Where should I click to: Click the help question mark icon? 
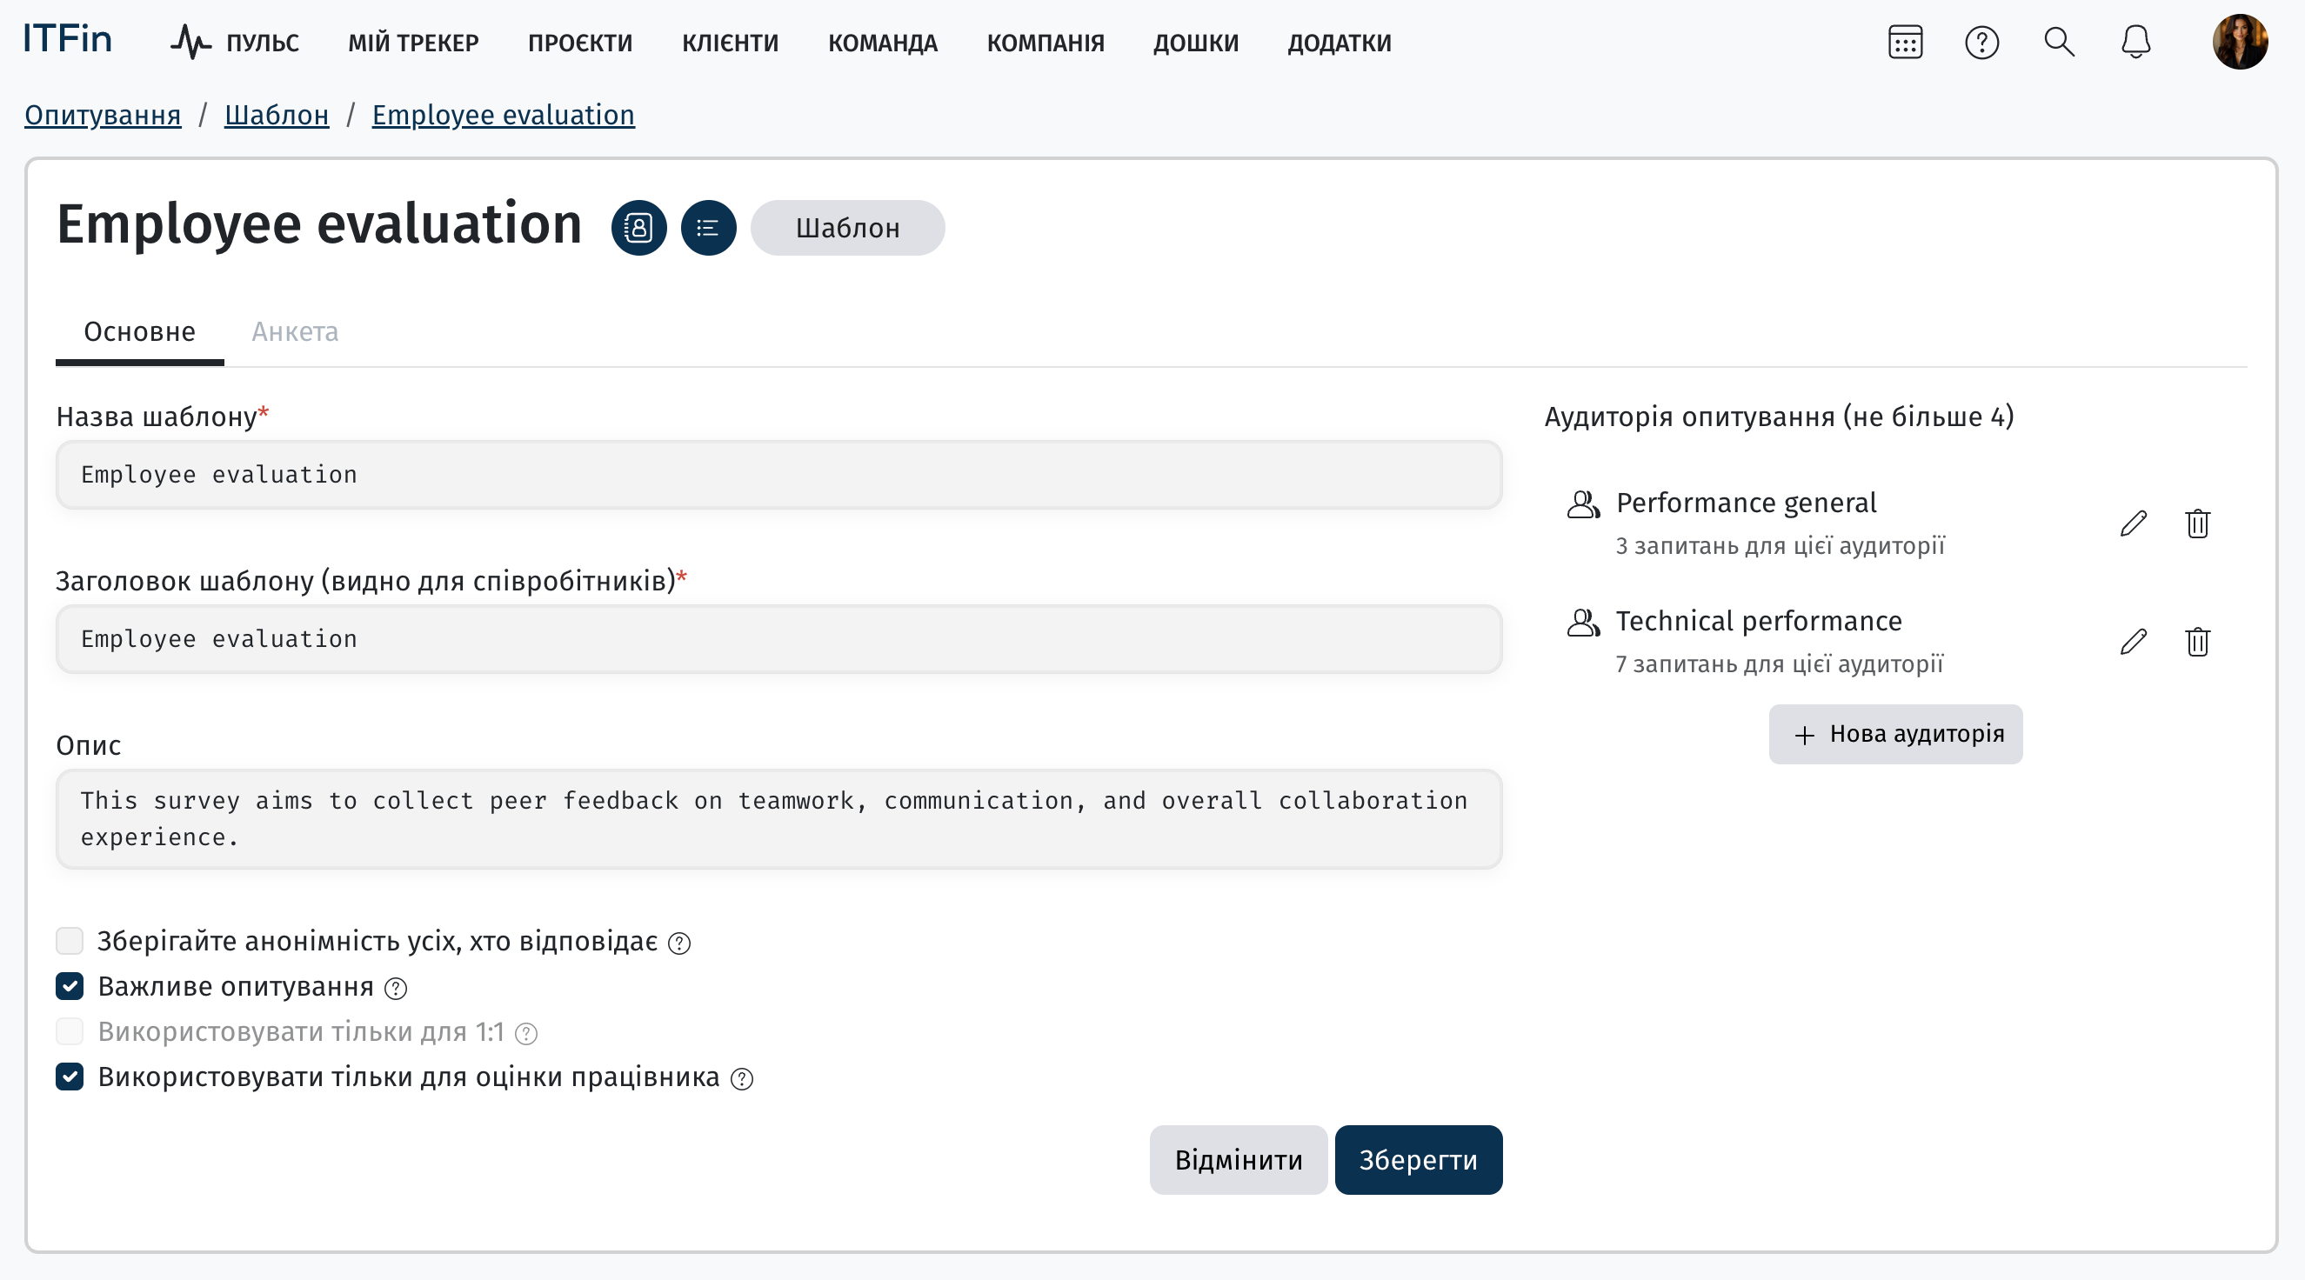1981,42
